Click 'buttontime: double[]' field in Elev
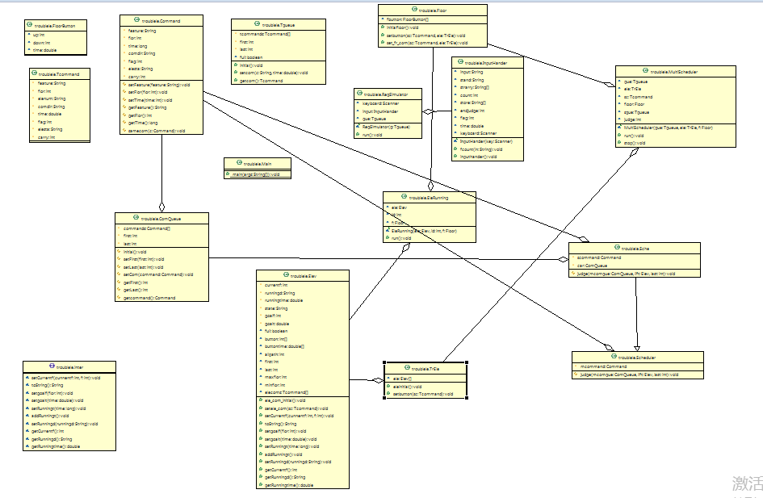Screen dimensions: 763x498 [x=285, y=346]
